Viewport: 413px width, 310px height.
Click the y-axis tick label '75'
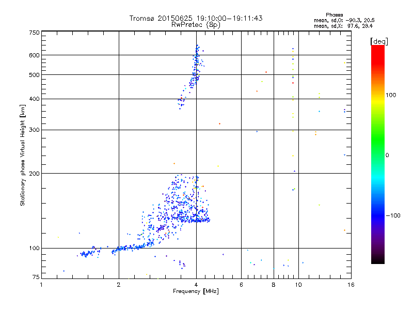36,277
